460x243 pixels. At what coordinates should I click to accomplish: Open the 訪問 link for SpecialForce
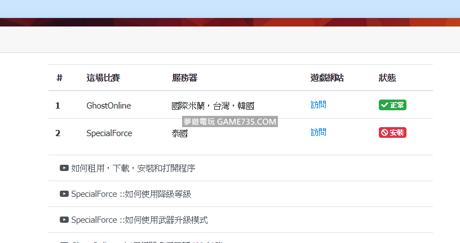[319, 132]
